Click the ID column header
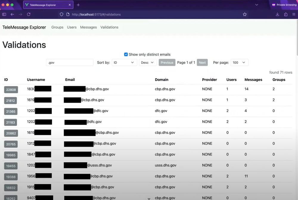Screen dimensions: 298x200 click(x=6, y=80)
